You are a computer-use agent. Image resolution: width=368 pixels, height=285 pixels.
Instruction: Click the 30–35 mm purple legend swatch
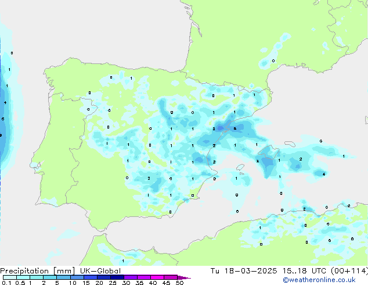coord(130,277)
